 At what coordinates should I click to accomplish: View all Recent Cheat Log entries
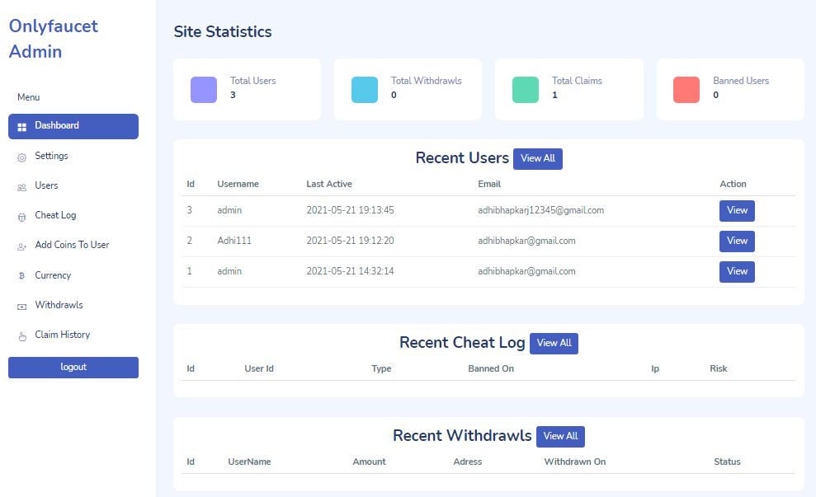point(554,343)
